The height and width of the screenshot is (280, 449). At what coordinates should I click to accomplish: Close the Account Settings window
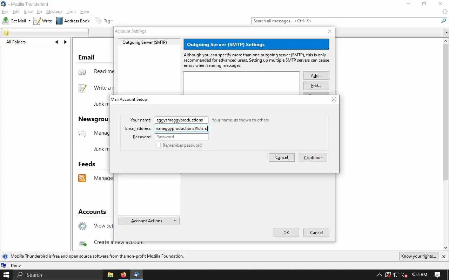330,31
